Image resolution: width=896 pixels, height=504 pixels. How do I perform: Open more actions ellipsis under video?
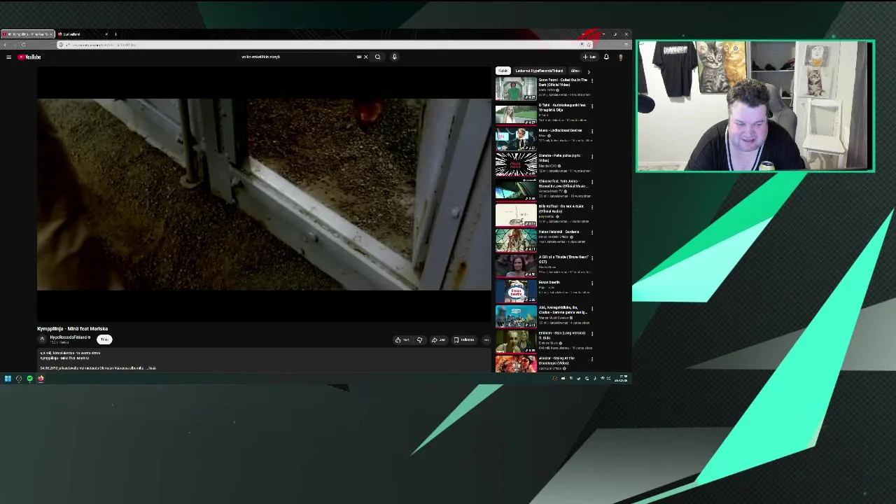[x=486, y=339]
